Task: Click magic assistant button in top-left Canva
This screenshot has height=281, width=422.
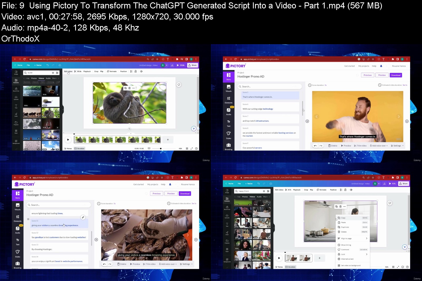Action: [194, 129]
